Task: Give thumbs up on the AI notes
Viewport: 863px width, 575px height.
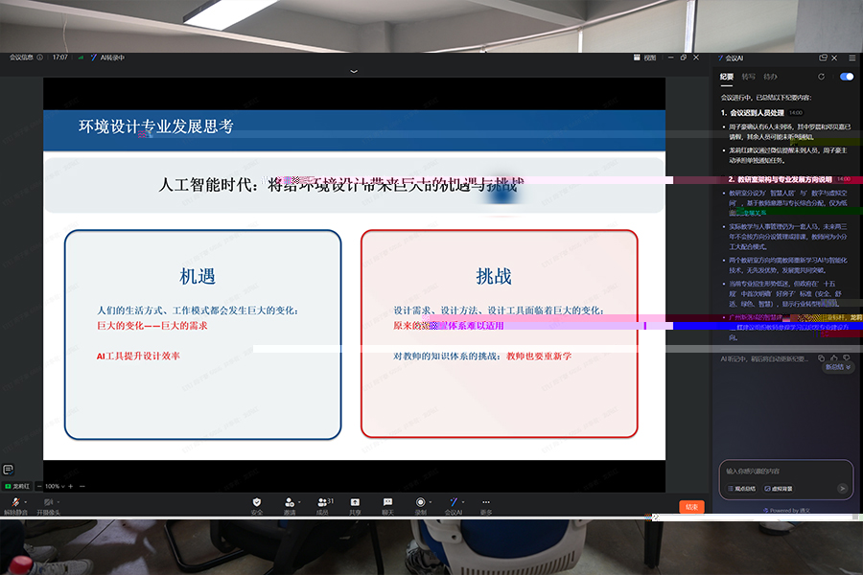Action: tap(834, 357)
